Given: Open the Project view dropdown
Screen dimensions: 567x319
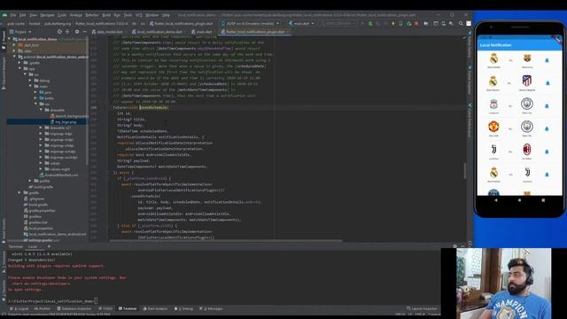Looking at the screenshot, I should 21,32.
